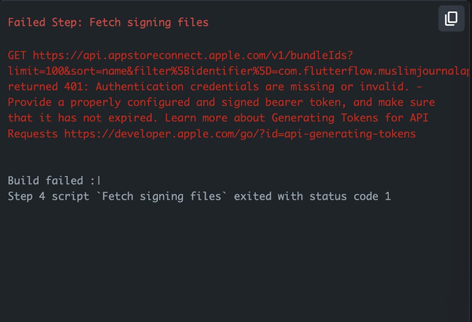Click the "Build failed :|" line
This screenshot has height=322, width=472.
click(x=54, y=181)
